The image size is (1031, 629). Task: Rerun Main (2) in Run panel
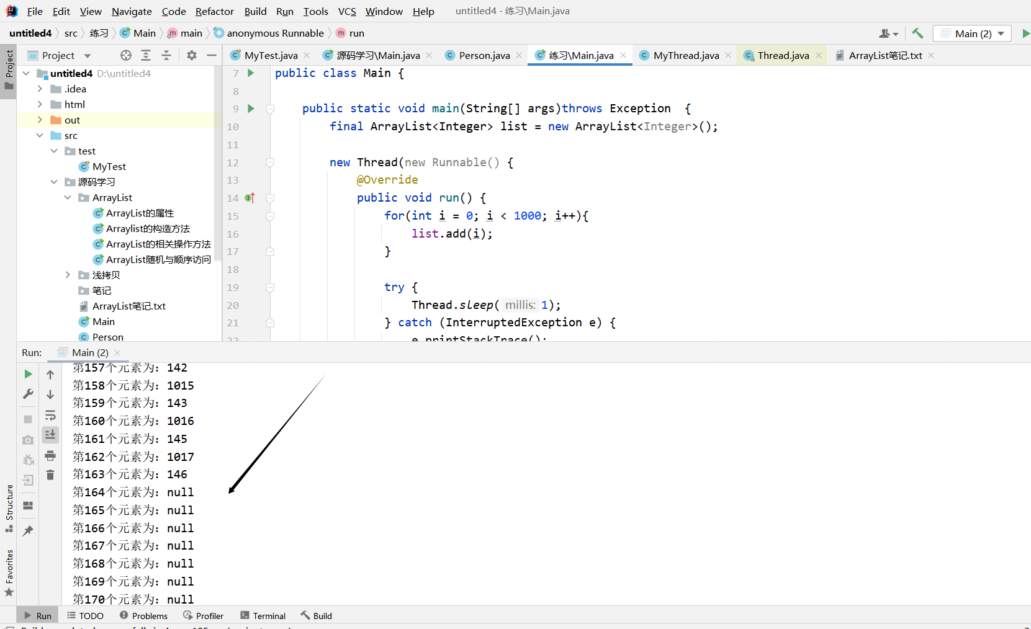point(28,374)
